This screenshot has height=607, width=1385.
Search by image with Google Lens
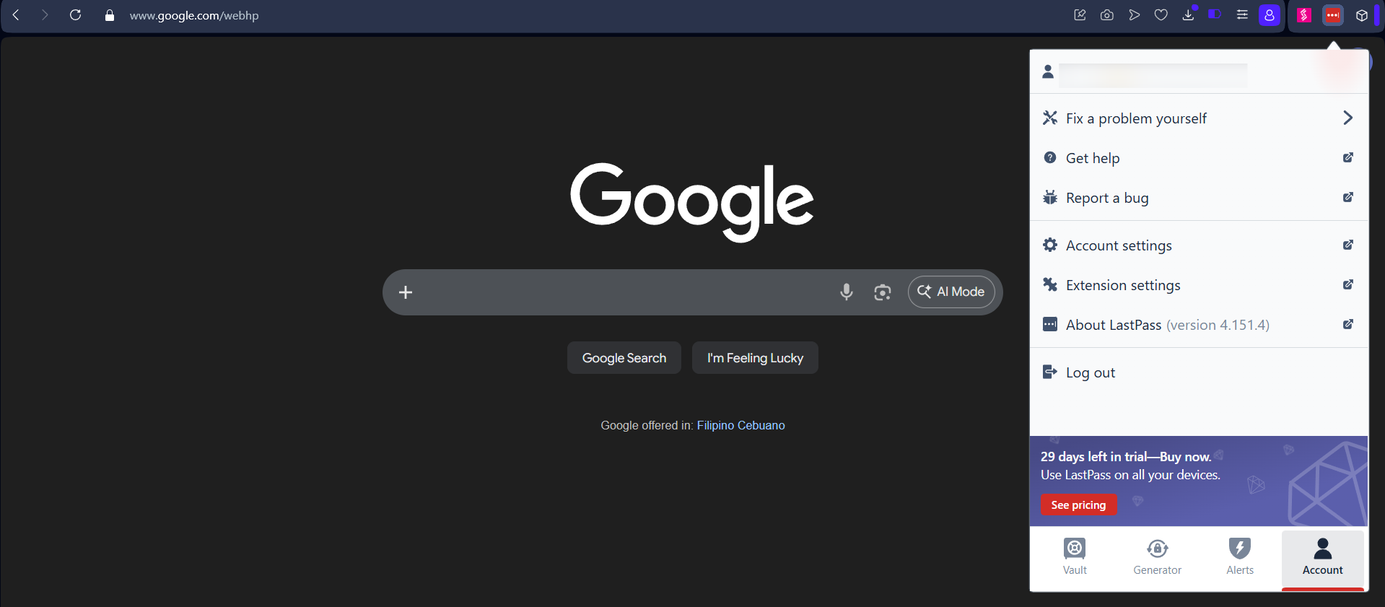883,292
